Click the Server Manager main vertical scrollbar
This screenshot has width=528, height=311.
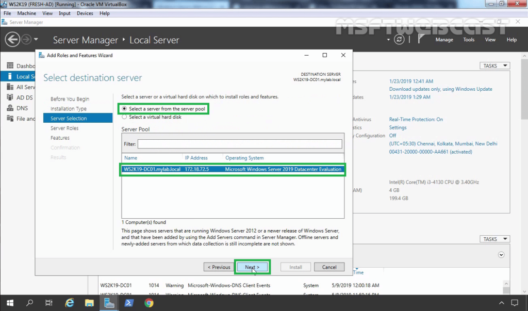(x=524, y=173)
